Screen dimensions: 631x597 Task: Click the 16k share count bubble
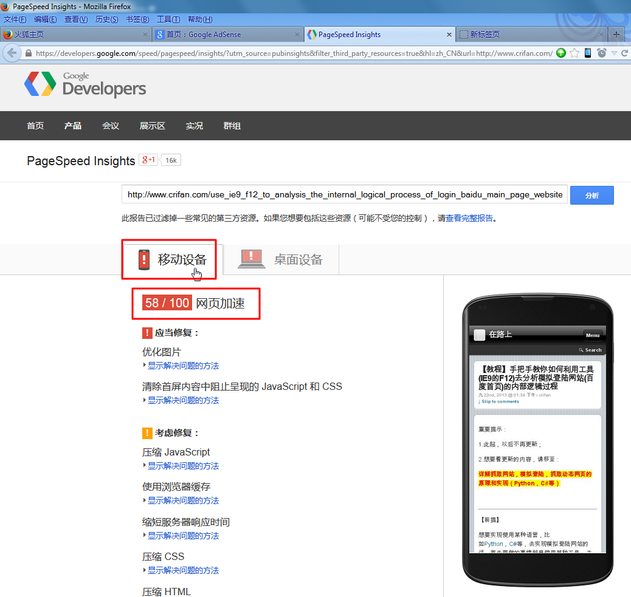[171, 160]
